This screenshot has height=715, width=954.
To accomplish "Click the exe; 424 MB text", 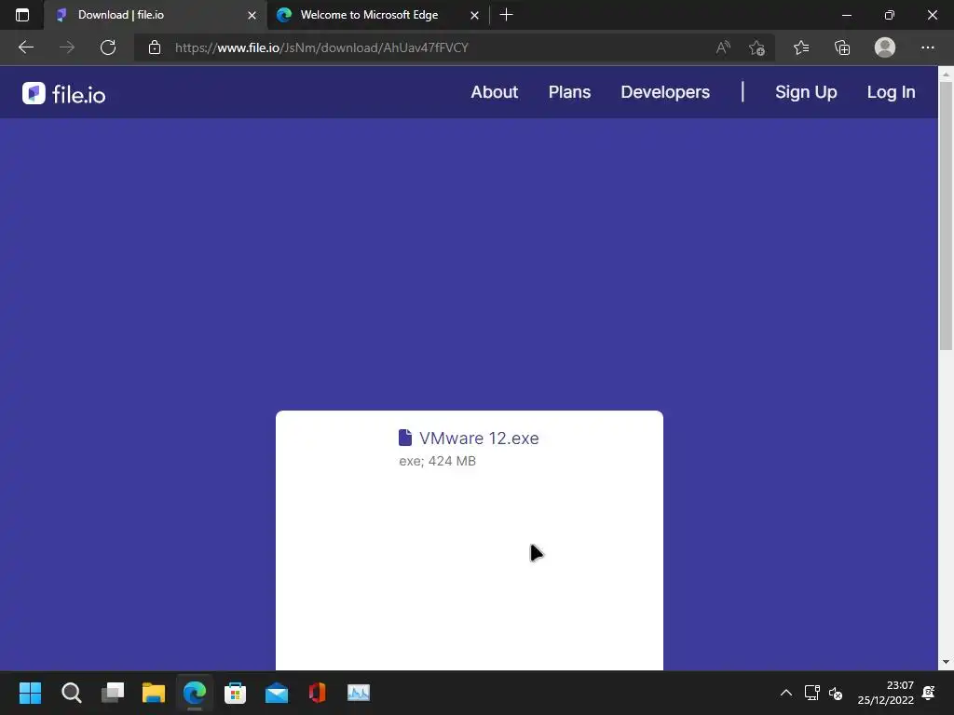I will click(x=437, y=461).
